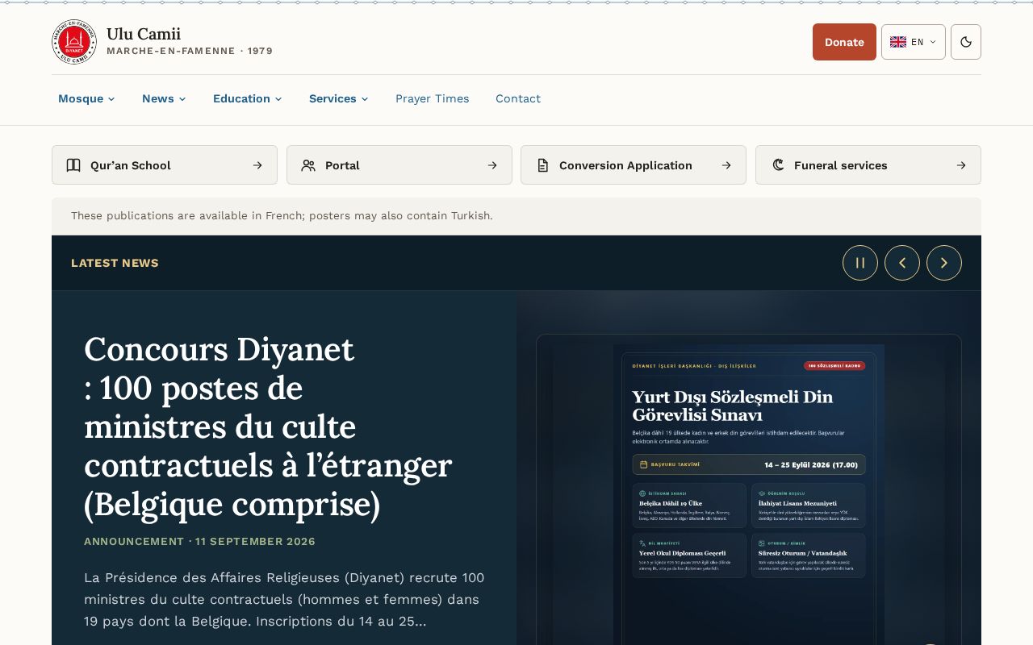Open the Qur'an School shortcut

(165, 165)
